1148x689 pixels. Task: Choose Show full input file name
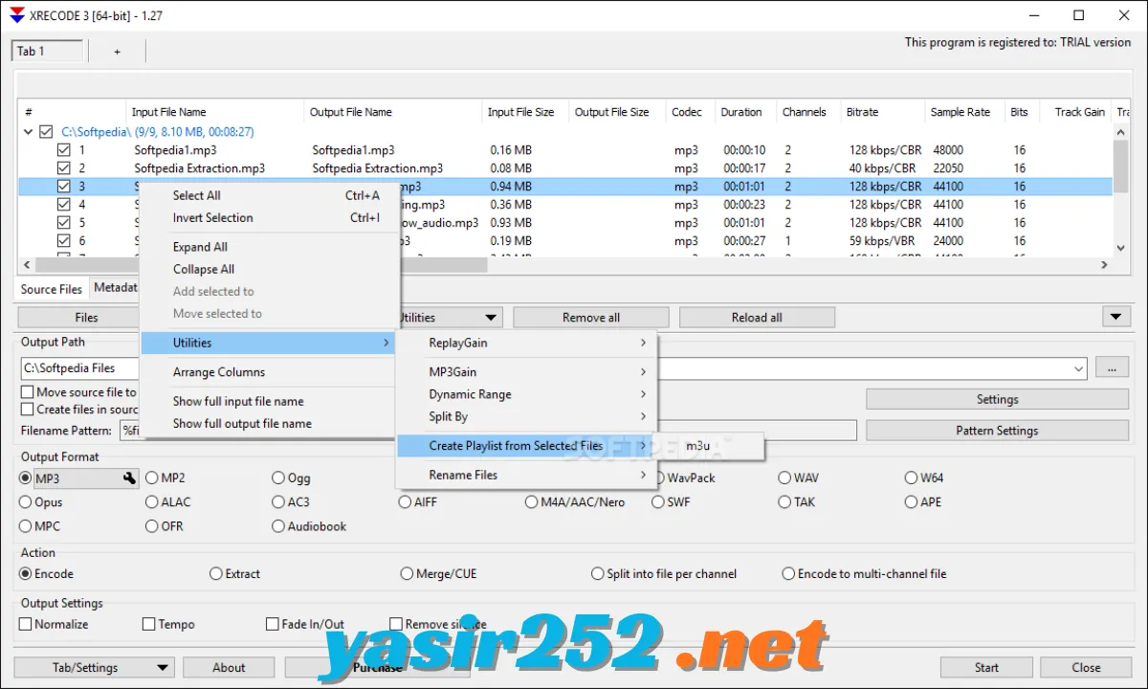point(268,402)
